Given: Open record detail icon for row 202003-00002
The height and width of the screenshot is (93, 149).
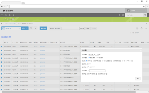Looking at the screenshot, I should point(2,58).
